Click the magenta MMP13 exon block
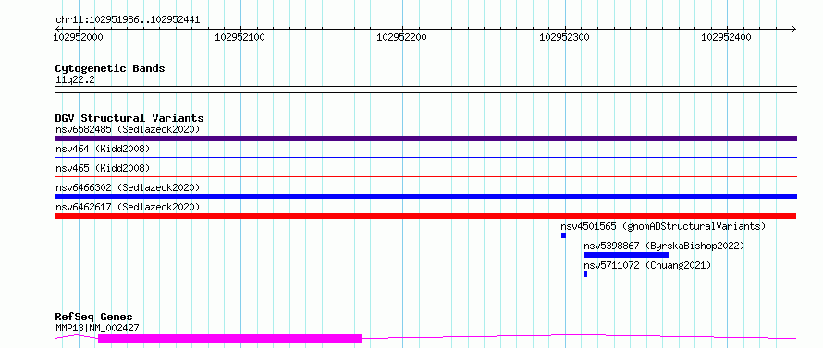The height and width of the screenshot is (348, 823). pyautogui.click(x=230, y=339)
